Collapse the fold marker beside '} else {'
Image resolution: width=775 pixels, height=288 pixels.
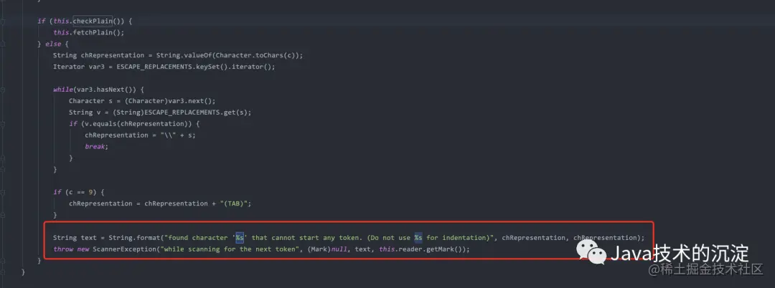click(x=3, y=44)
